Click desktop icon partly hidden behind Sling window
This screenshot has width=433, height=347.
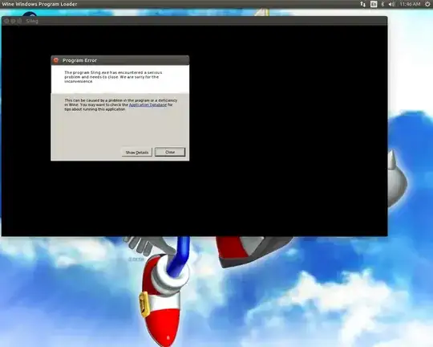pos(30,14)
